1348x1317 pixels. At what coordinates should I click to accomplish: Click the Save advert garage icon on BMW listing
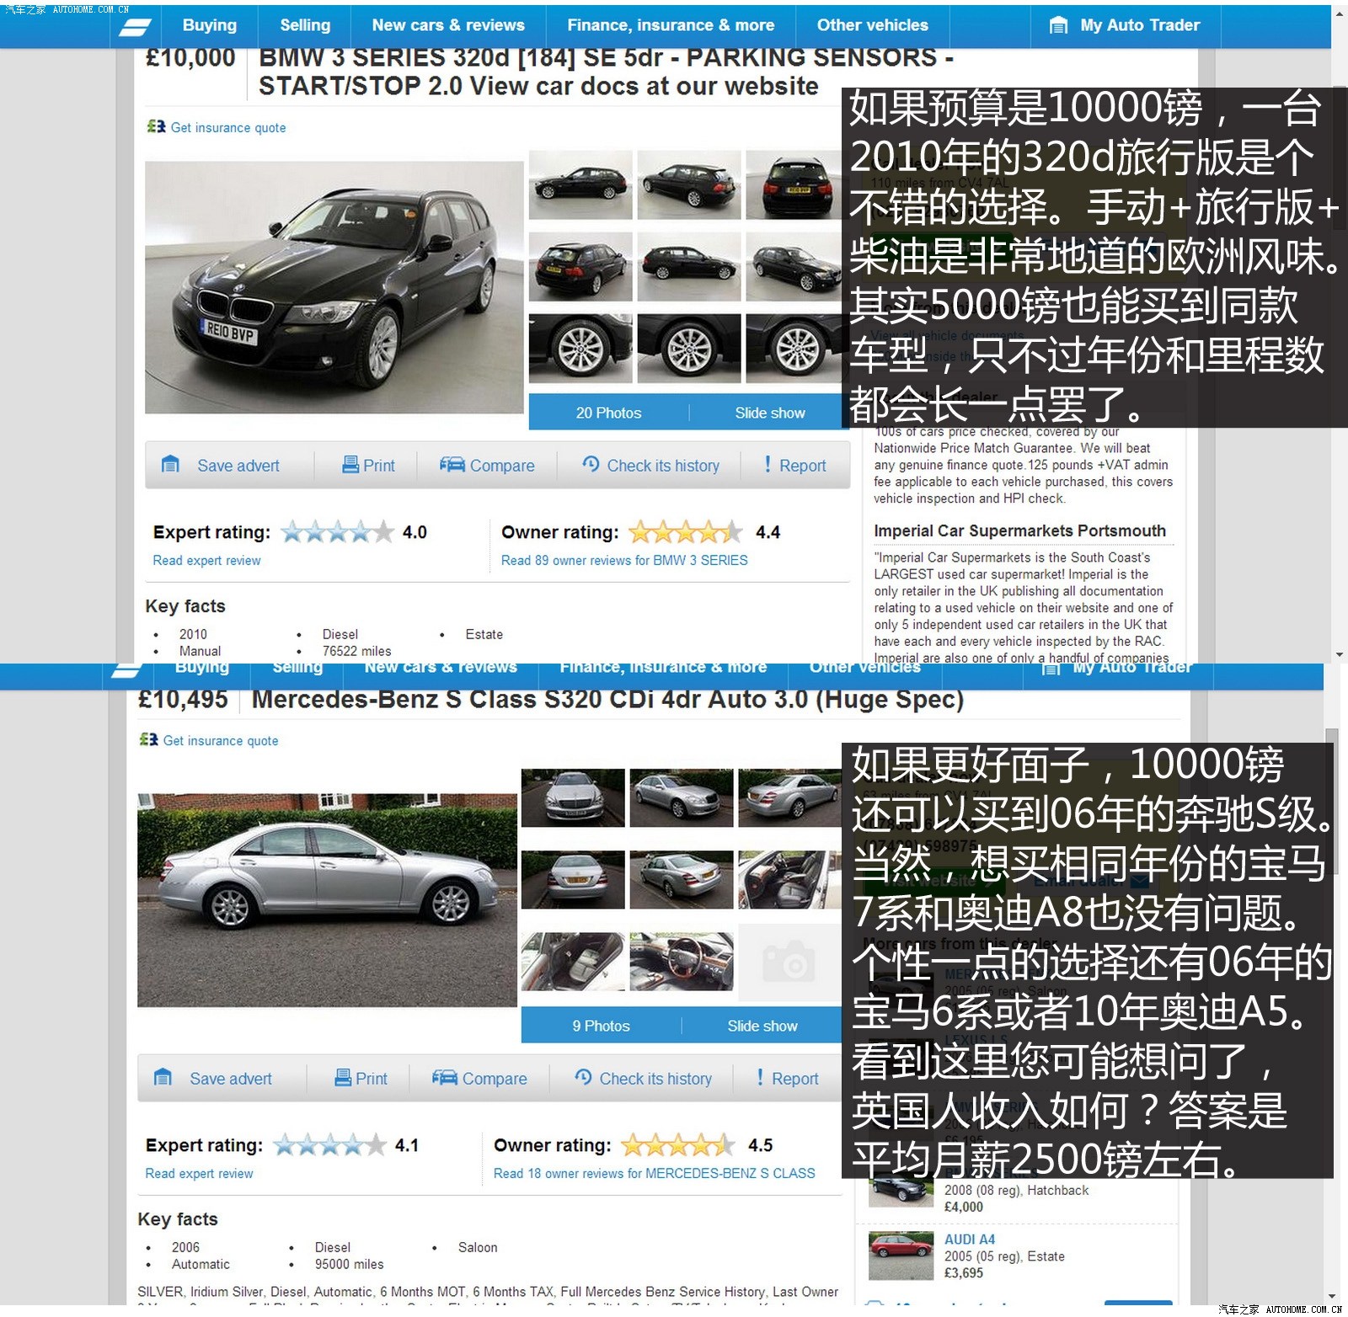(x=170, y=464)
